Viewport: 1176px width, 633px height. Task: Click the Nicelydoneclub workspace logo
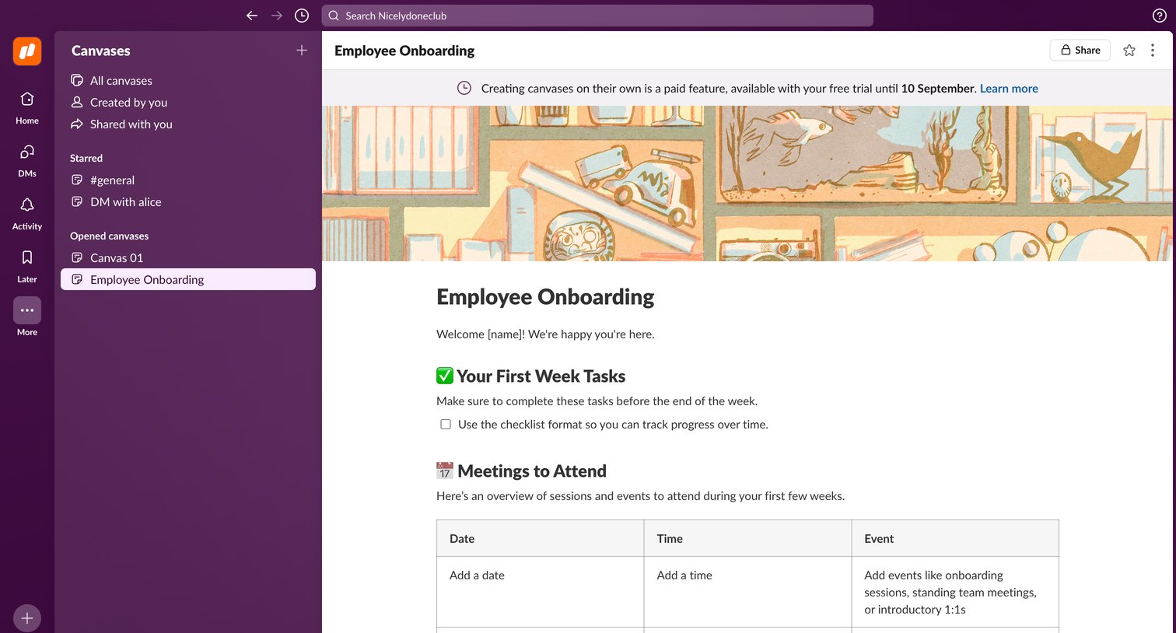click(27, 51)
